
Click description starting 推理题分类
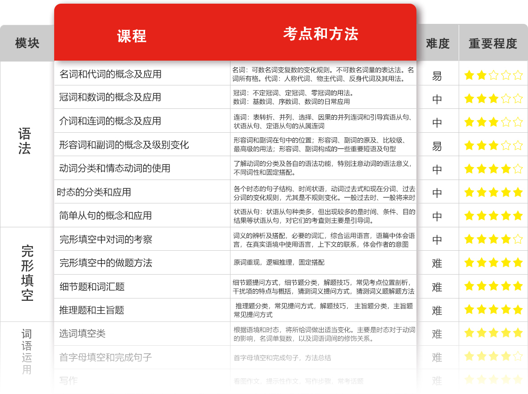(323, 310)
